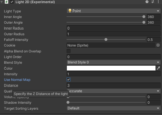Screen dimensions: 162x115
Task: Open component help reference icon
Action: [147, 2]
